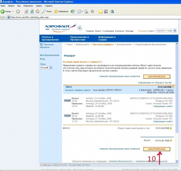The height and width of the screenshot is (171, 181).
Task: Click the printer icon in toolbar
Action: [x=86, y=12]
